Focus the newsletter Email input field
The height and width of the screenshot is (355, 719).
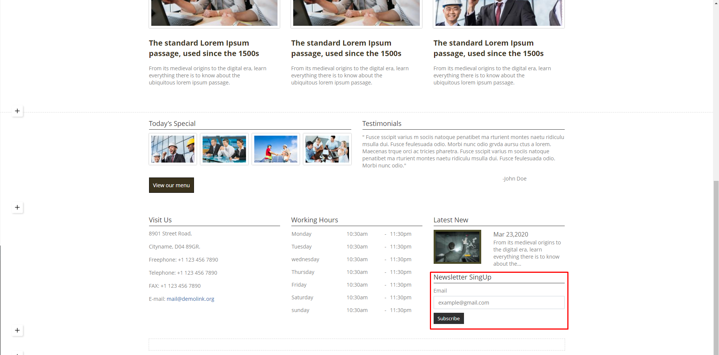(x=499, y=303)
